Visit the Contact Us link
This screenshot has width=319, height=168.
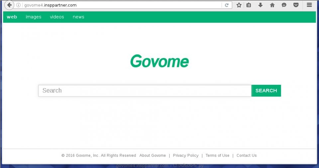click(x=247, y=155)
